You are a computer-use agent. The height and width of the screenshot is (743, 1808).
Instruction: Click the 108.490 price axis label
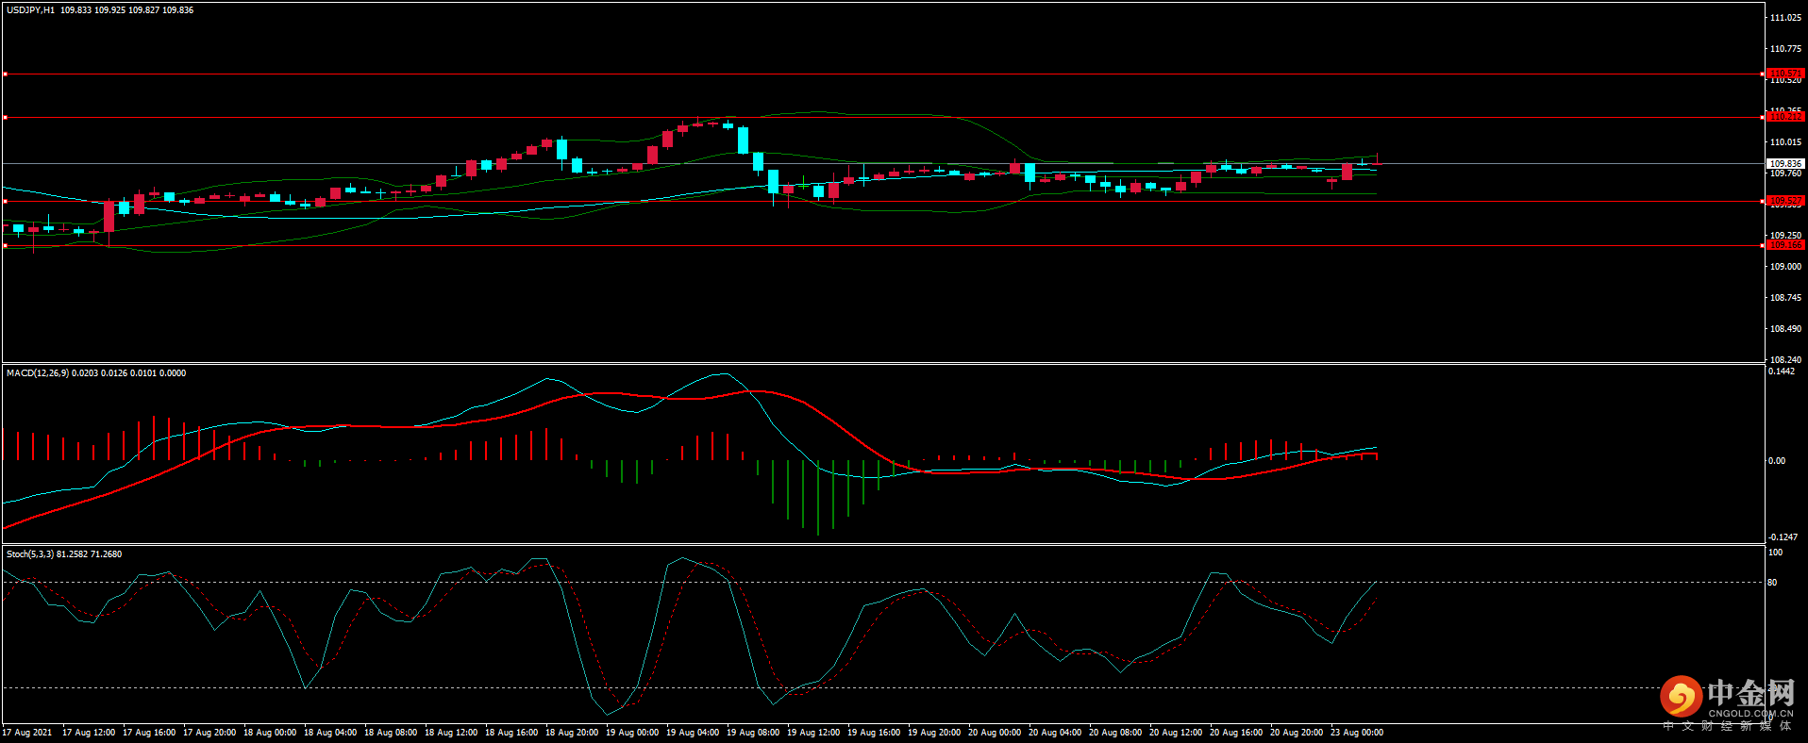point(1785,329)
